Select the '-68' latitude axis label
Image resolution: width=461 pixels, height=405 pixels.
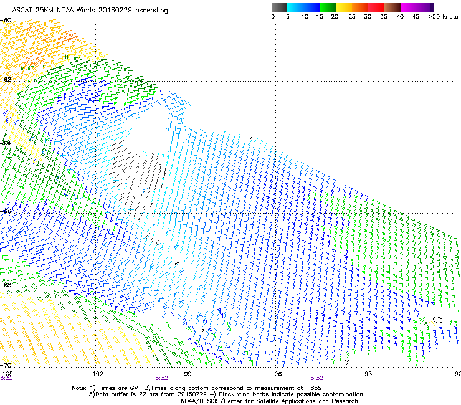point(6,285)
